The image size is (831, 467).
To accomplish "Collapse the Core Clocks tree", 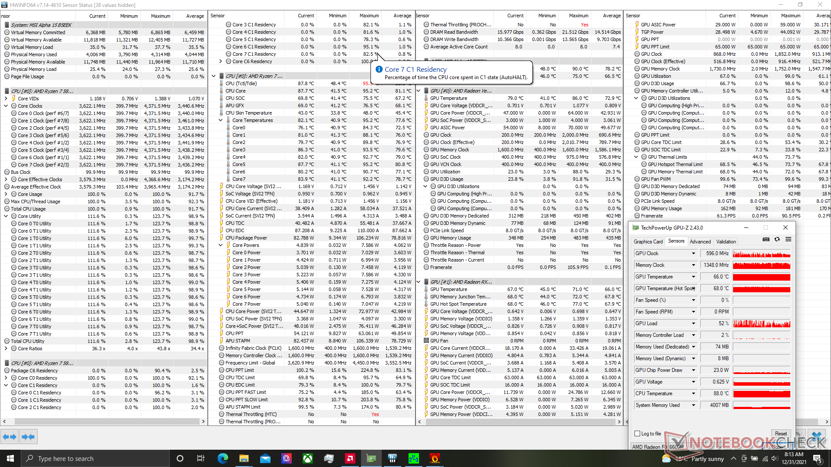I will pos(6,106).
